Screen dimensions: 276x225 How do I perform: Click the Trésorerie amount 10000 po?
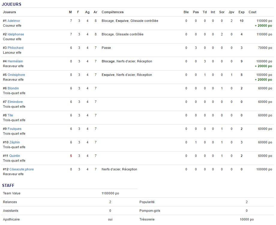(247, 219)
